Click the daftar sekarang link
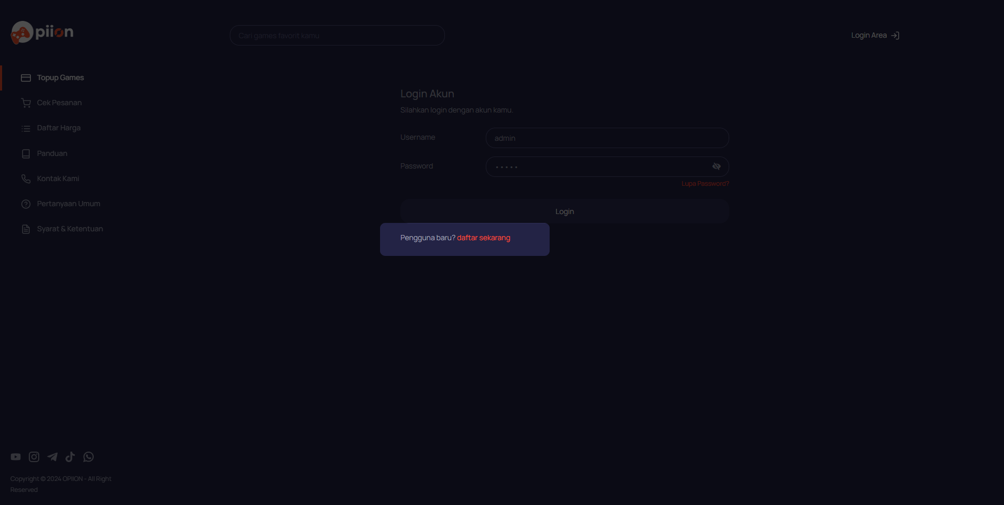 point(484,238)
